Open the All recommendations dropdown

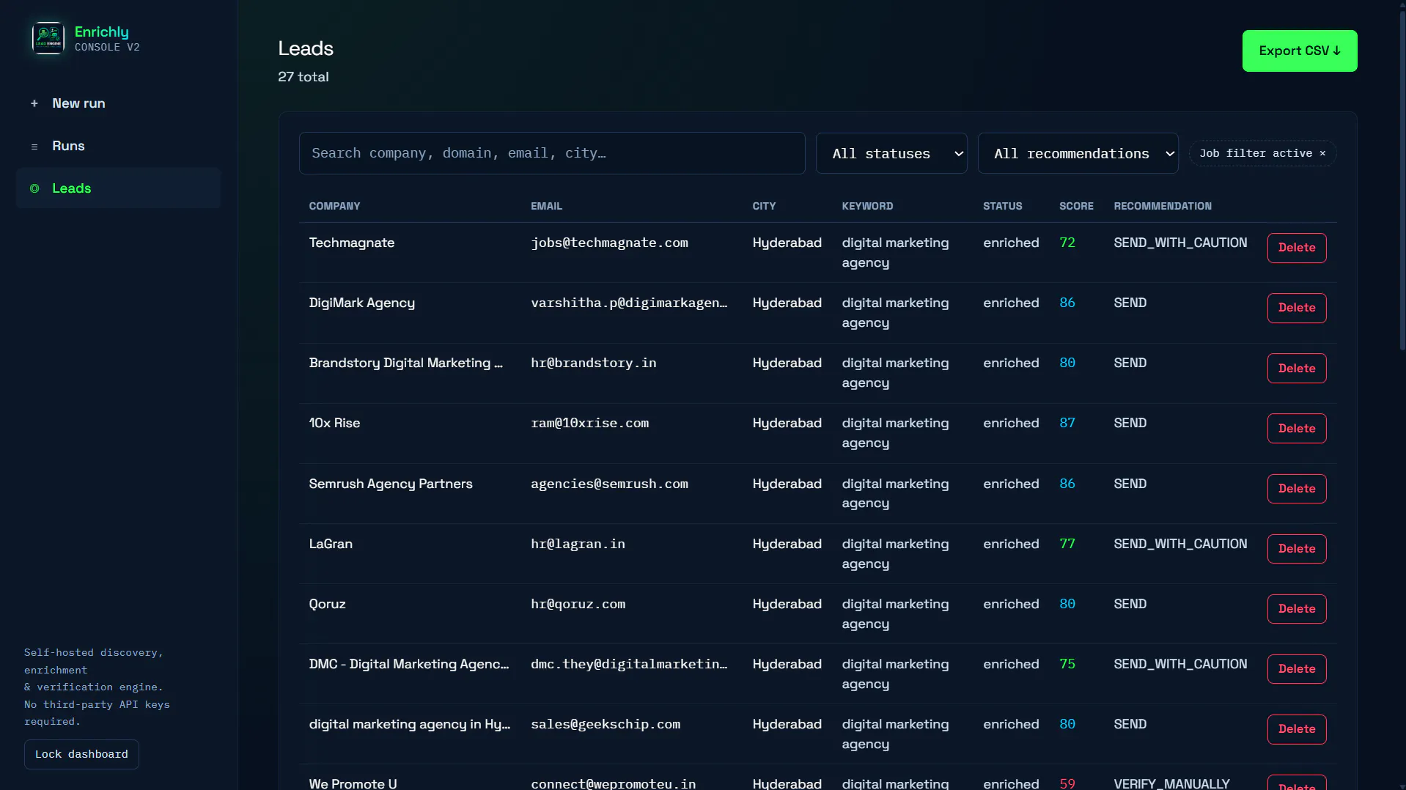pyautogui.click(x=1078, y=153)
